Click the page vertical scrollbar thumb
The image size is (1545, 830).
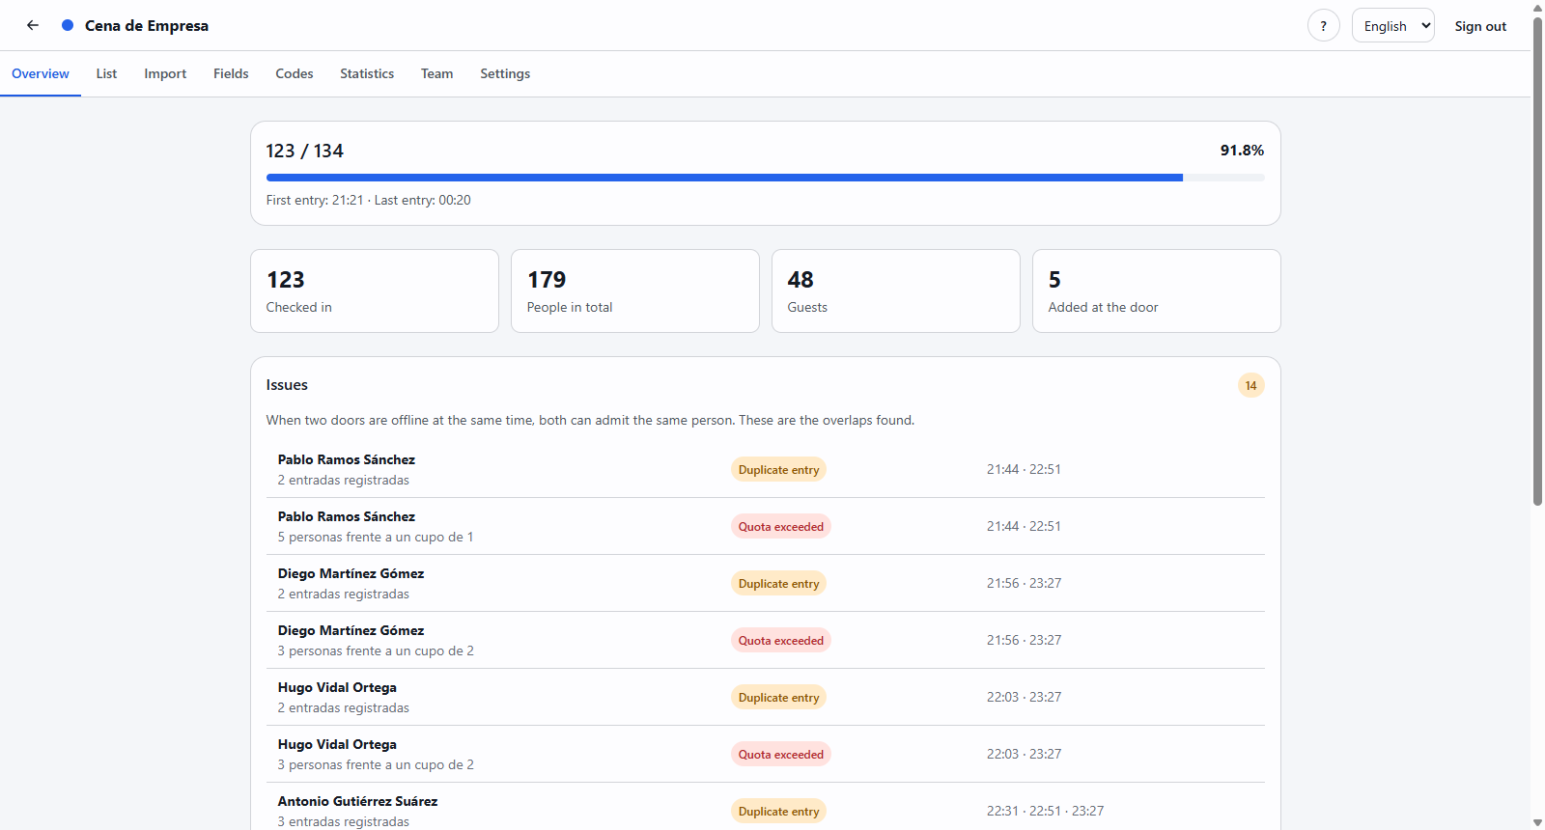tap(1537, 261)
